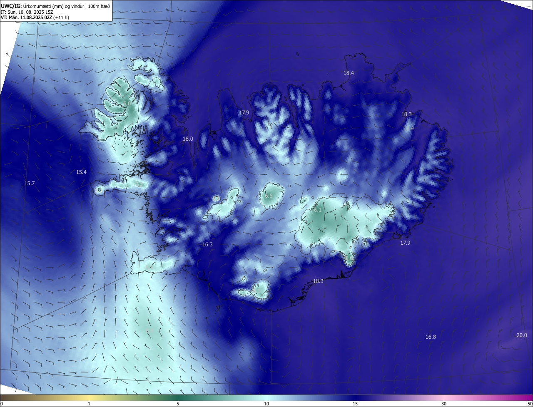Click the 17.9 value on the southeast coast

tap(405, 243)
